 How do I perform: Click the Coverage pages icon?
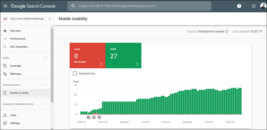[5, 66]
